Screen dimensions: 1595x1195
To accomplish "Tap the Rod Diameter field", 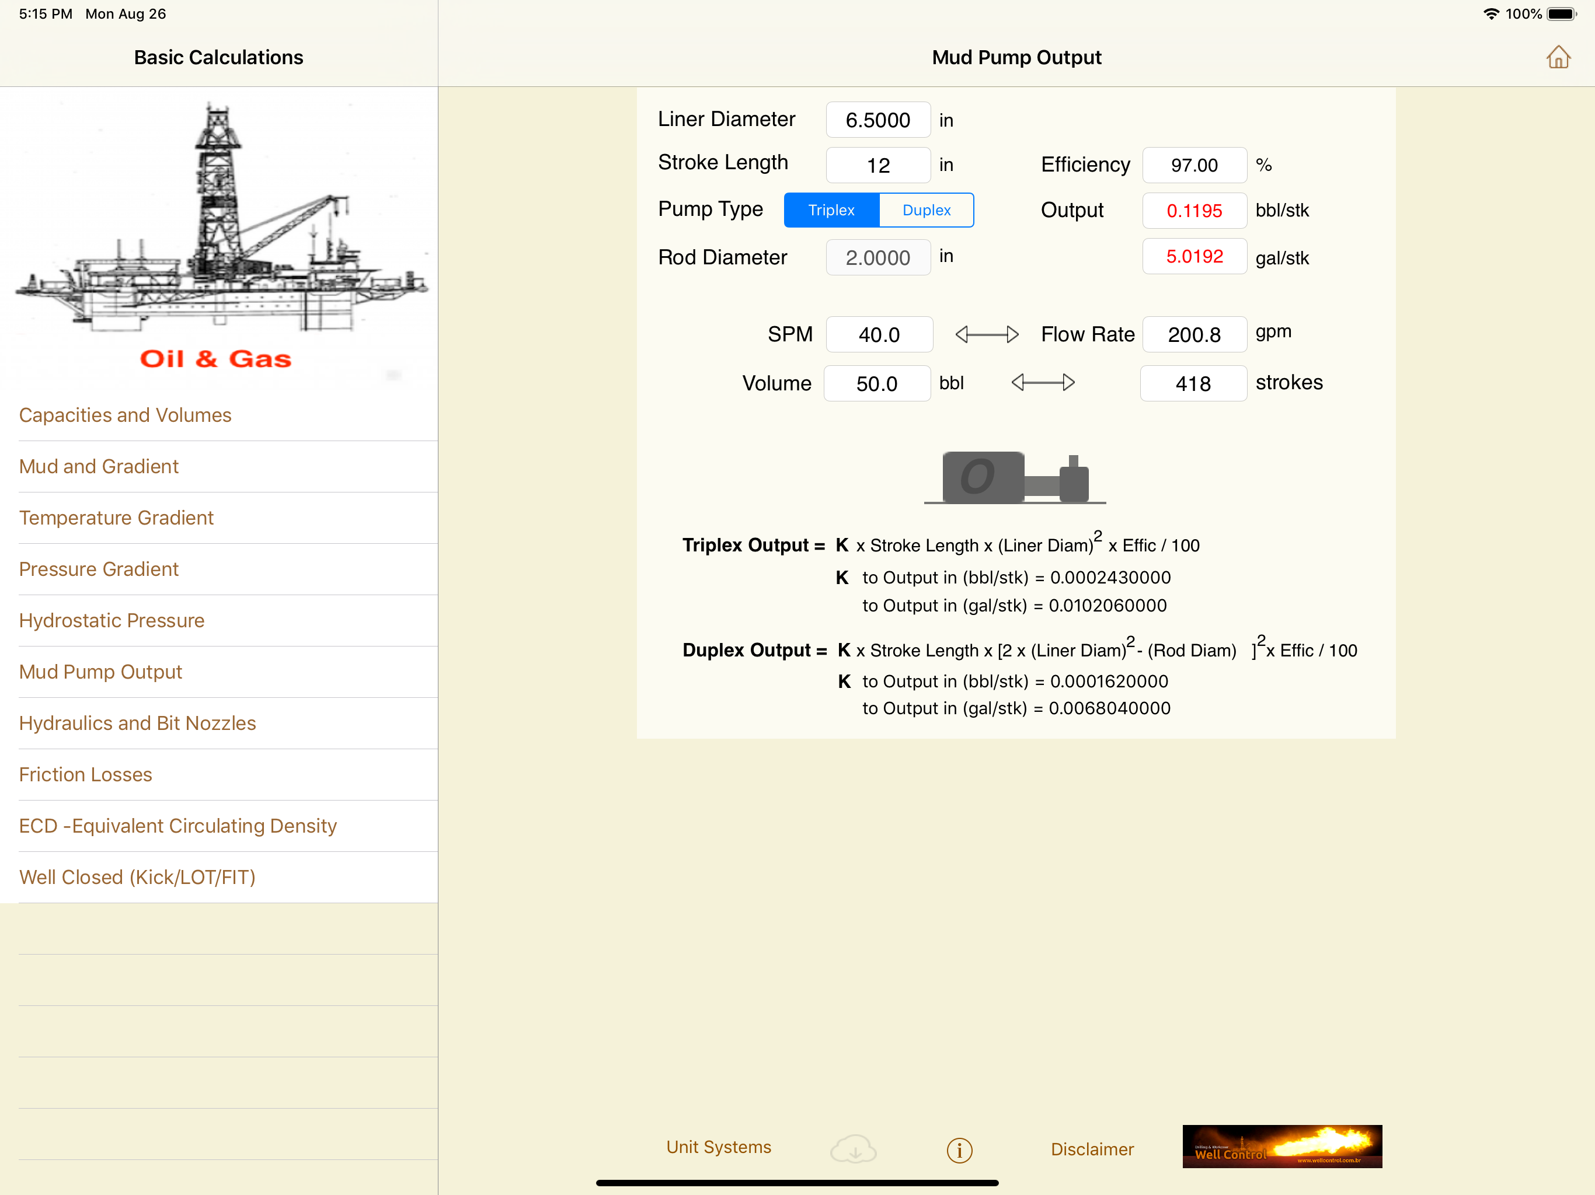I will coord(877,257).
